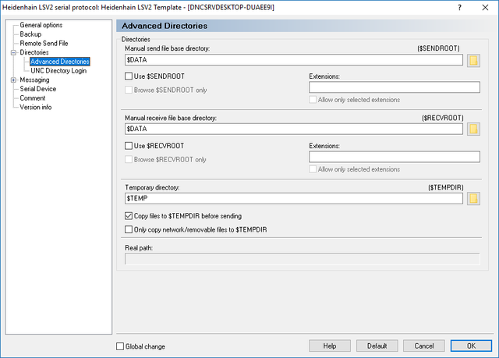Click the Advanced Directories page heading
This screenshot has height=358, width=499.
(x=165, y=26)
